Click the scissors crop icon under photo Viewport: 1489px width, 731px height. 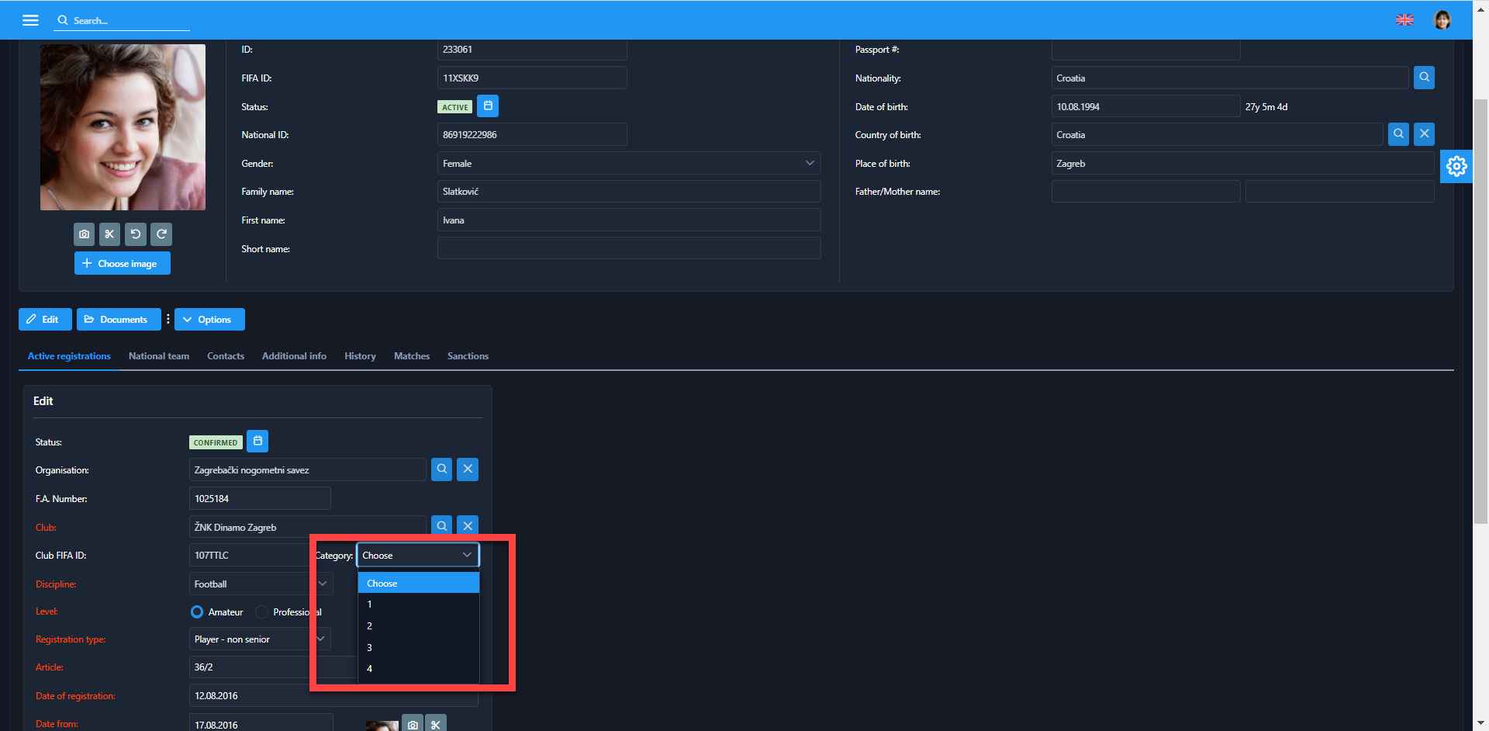[x=109, y=234]
